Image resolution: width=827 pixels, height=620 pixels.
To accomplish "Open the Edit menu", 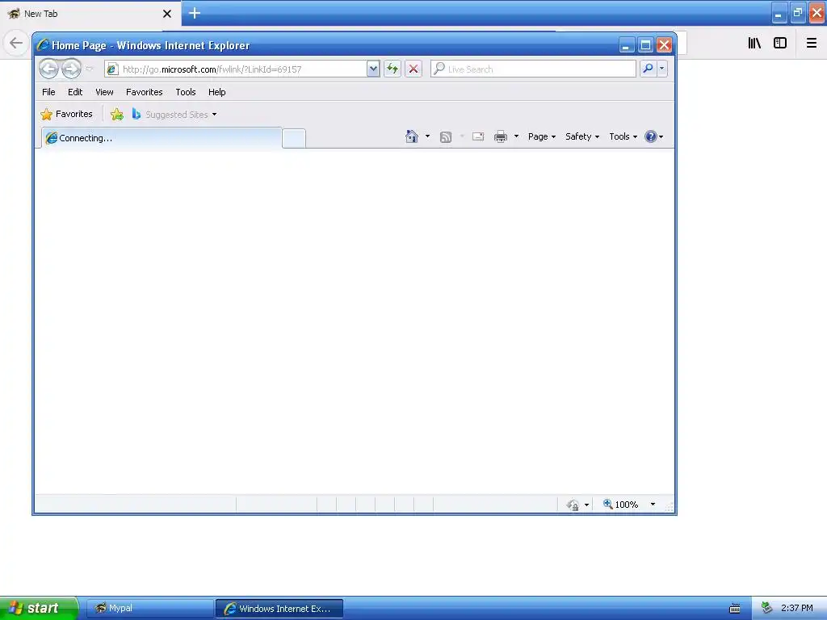I will (x=75, y=92).
